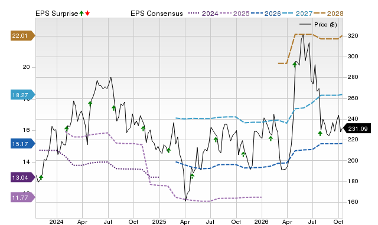Click the 20 label on the left EPS axis
This screenshot has width=378, height=225.
[x=26, y=67]
